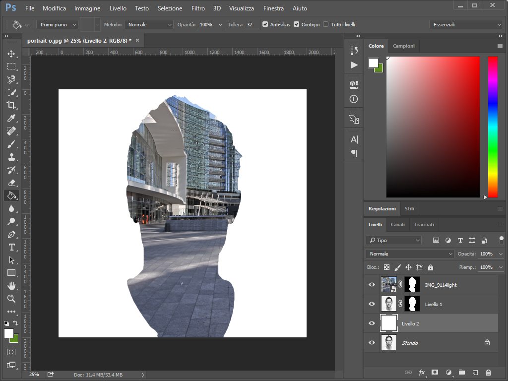Select the Eyedropper tool
The height and width of the screenshot is (381, 508).
tap(11, 118)
